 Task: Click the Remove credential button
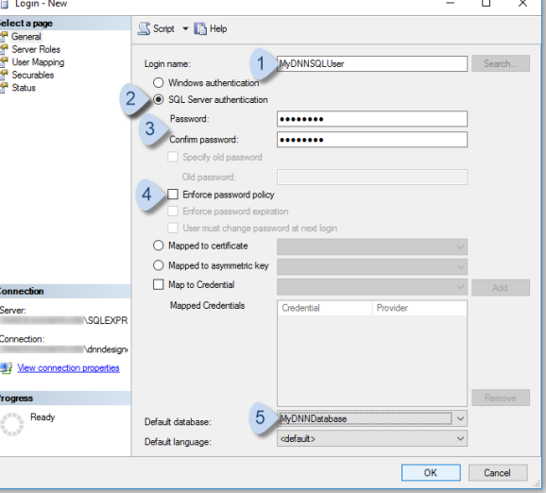(x=501, y=398)
